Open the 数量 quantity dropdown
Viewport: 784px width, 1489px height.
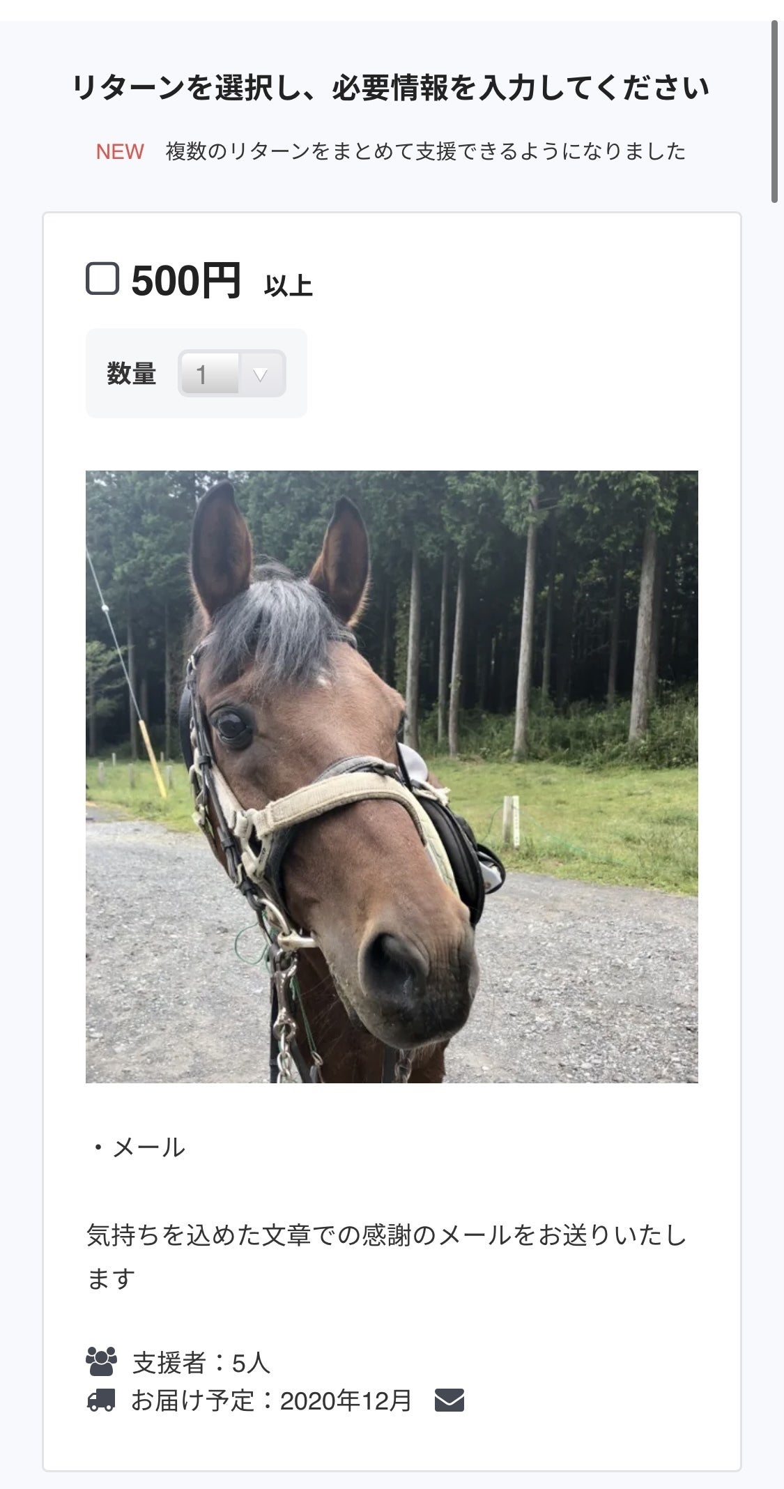coord(232,374)
